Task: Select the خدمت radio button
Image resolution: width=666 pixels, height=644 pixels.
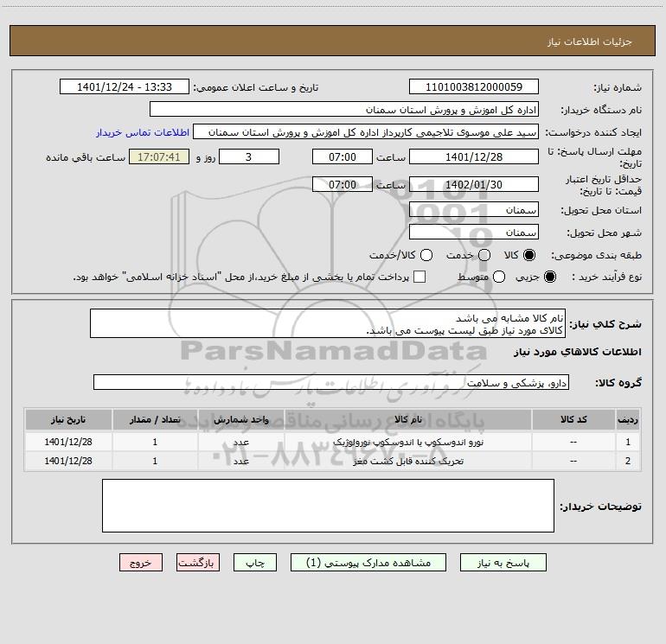Action: [x=484, y=255]
